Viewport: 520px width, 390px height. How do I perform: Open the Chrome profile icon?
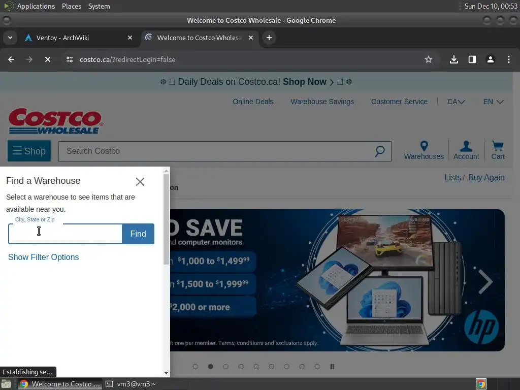[490, 59]
